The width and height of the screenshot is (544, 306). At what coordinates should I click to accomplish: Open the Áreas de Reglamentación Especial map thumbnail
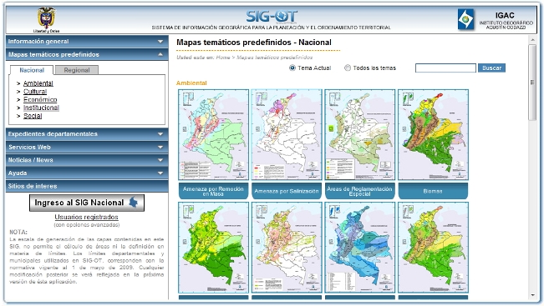point(360,134)
